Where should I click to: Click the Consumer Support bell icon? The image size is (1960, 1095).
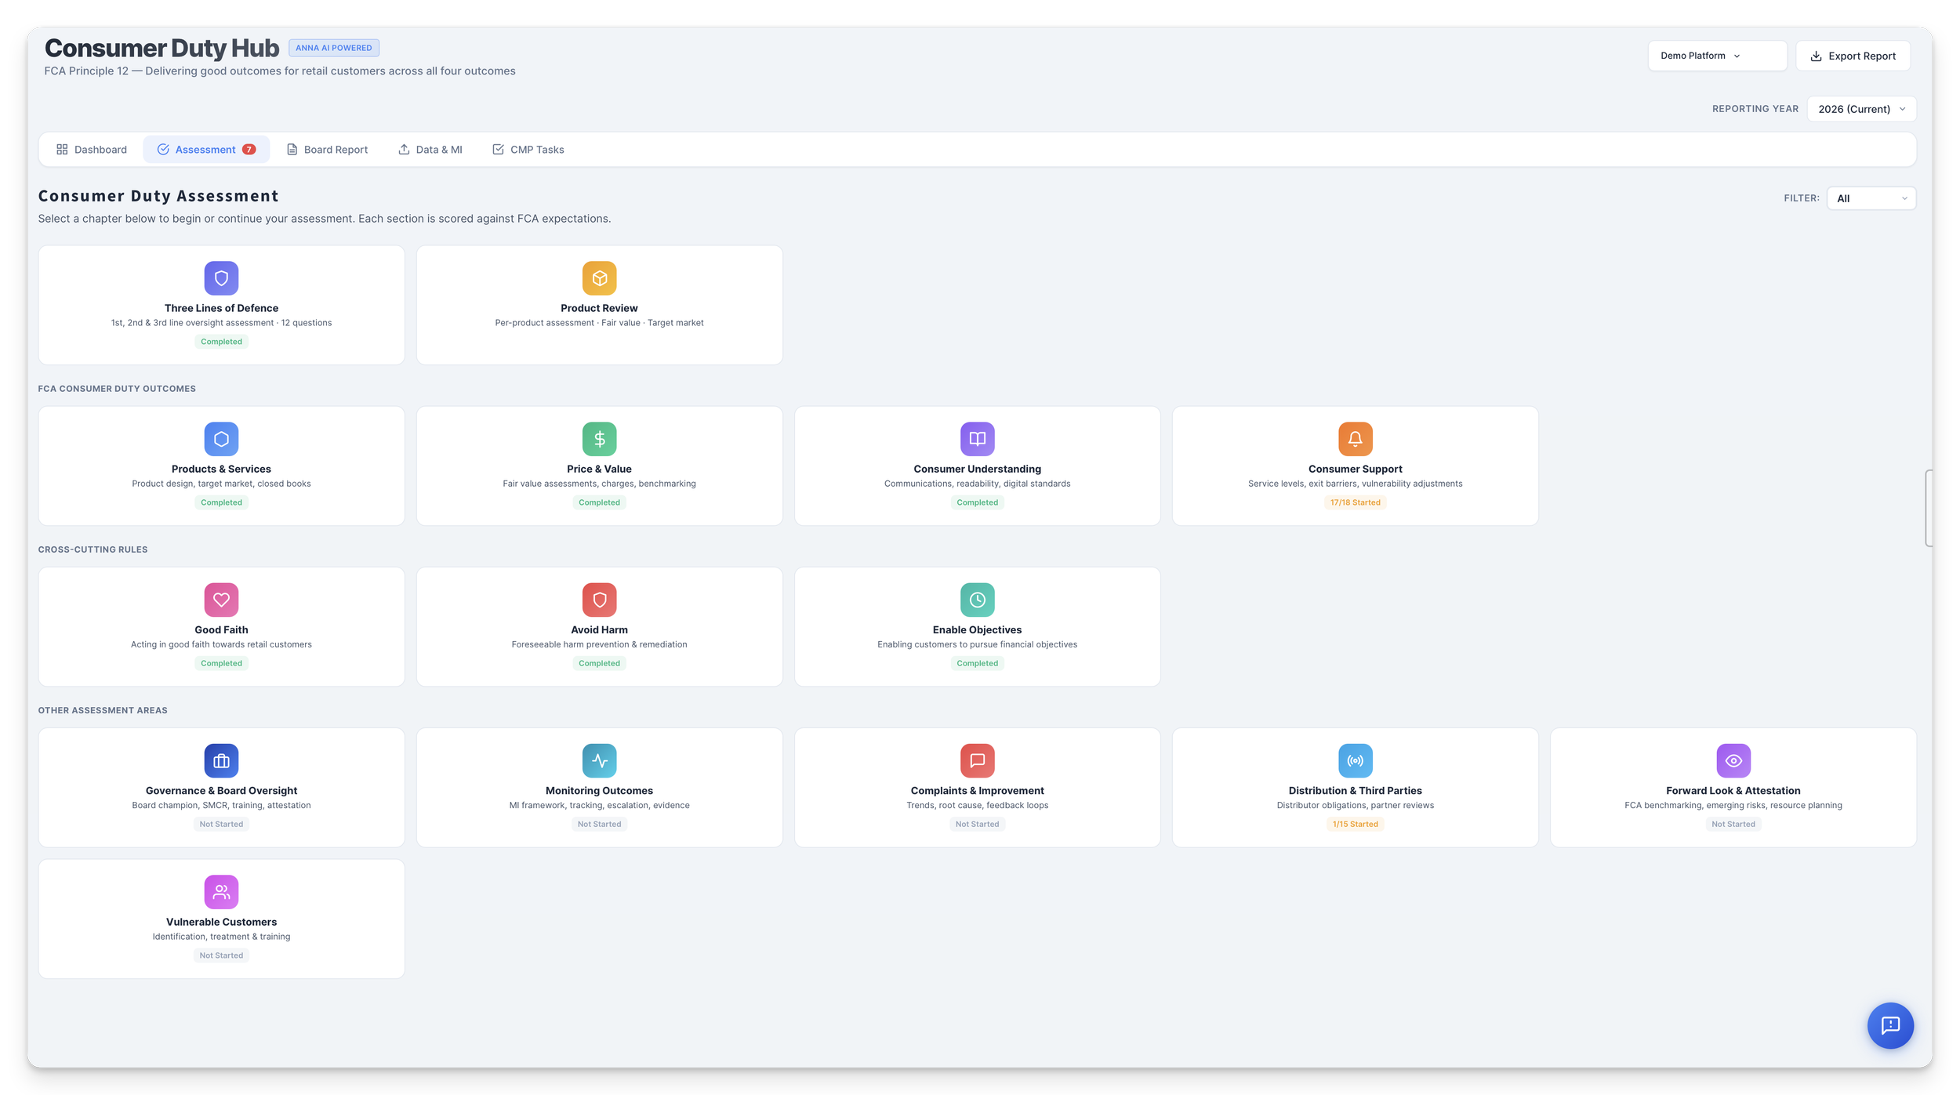(x=1355, y=439)
